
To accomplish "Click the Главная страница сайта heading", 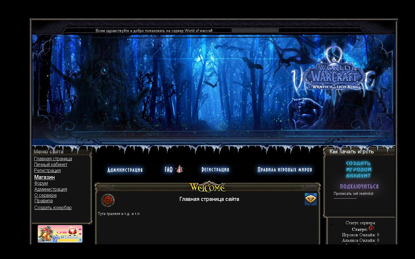I will click(209, 199).
